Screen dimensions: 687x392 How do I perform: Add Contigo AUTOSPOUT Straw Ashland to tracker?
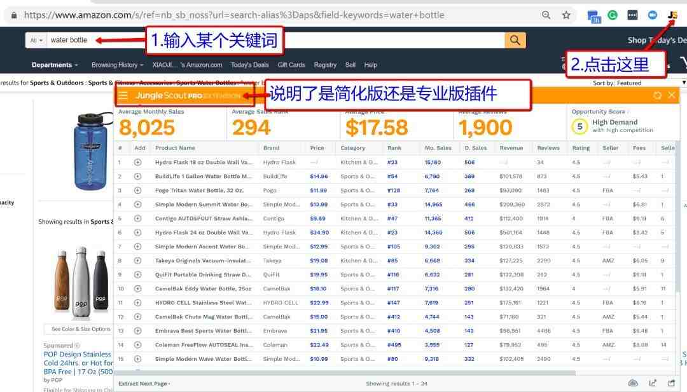point(137,219)
